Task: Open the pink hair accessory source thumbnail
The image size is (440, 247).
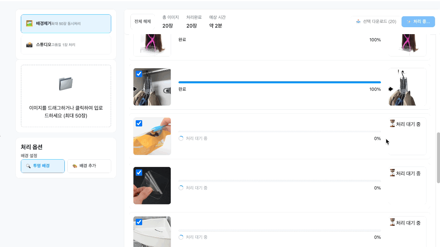Action: [152, 45]
